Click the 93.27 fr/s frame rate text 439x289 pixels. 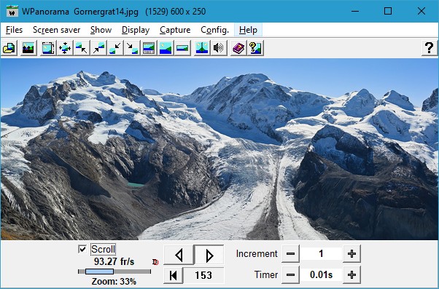click(114, 261)
